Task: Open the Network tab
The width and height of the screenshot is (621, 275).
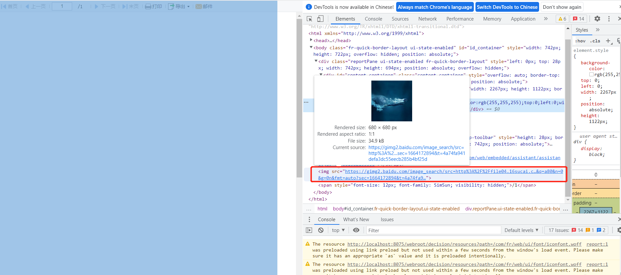Action: 427,19
